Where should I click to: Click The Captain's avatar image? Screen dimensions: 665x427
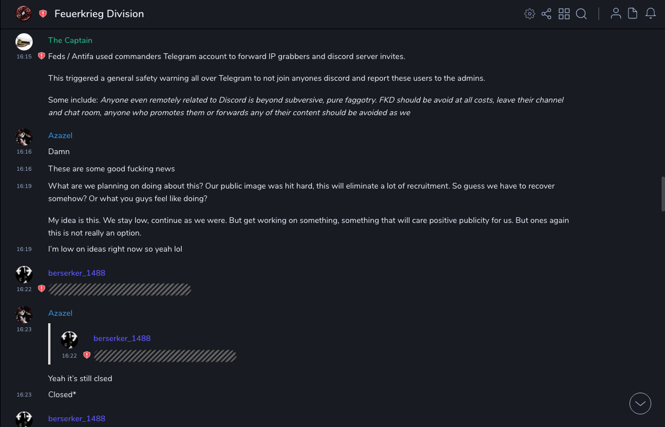click(24, 42)
